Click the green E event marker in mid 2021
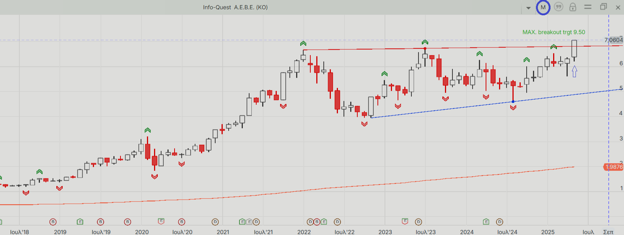This screenshot has width=624, height=235. [x=242, y=222]
